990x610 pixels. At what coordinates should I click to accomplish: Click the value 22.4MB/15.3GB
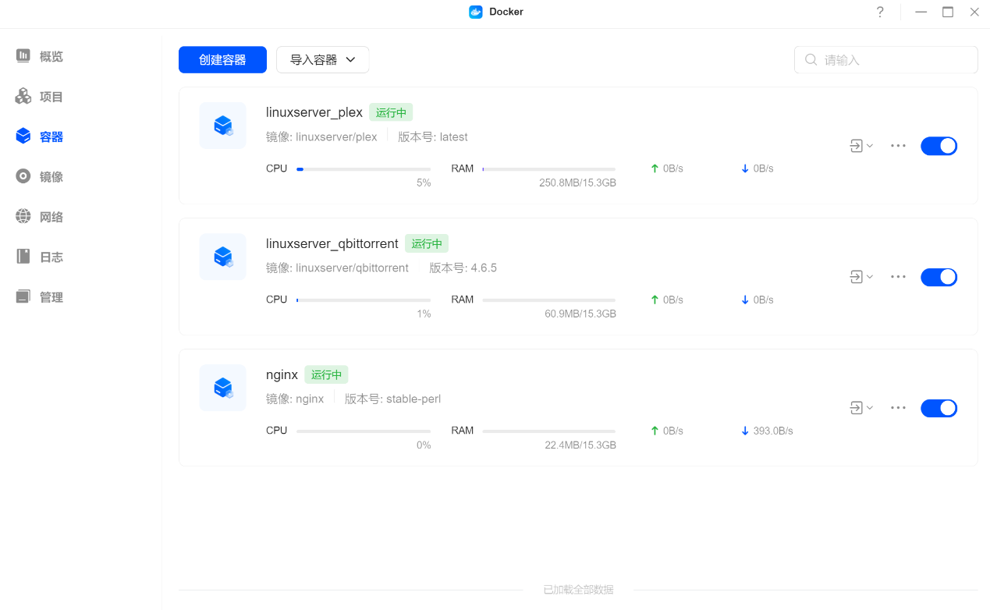click(x=580, y=445)
